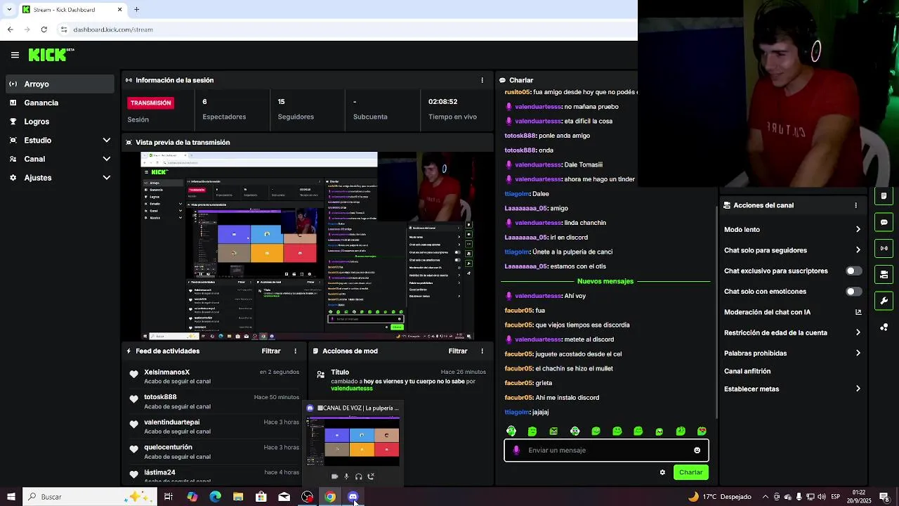Click the Windows Start button

coord(11,497)
